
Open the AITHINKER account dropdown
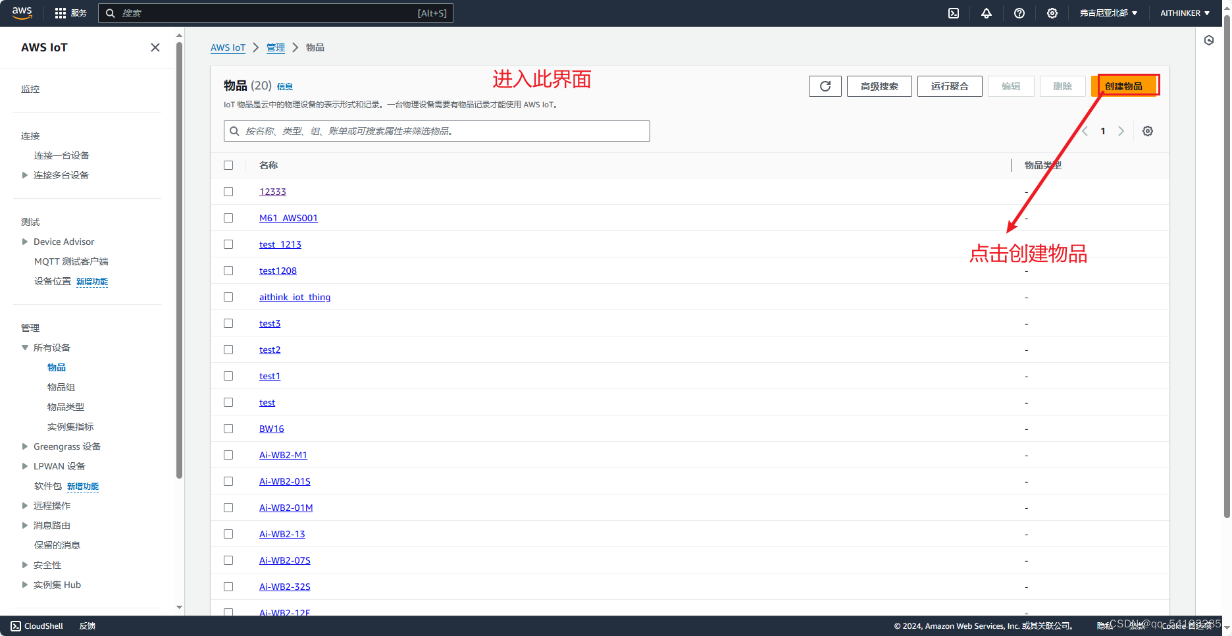[1185, 13]
